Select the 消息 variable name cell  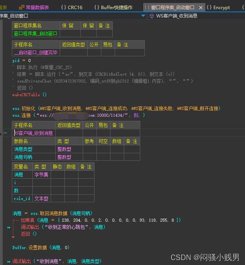point(22,175)
